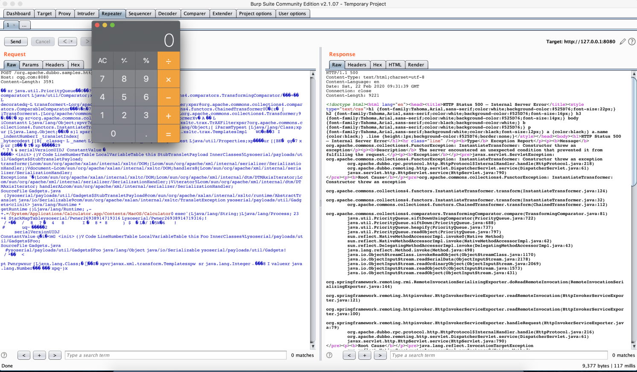Focus the response search term field
The width and height of the screenshot is (637, 372).
[499, 355]
